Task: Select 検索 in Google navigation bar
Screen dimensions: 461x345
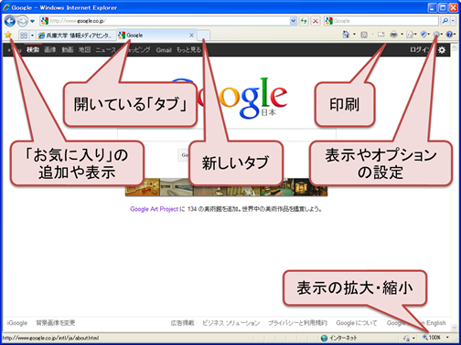Action: point(33,49)
